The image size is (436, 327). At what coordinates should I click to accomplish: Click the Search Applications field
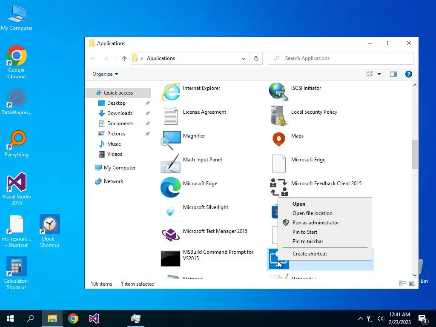340,58
